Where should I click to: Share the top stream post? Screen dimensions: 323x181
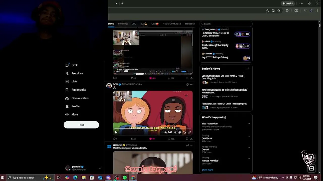(x=191, y=78)
